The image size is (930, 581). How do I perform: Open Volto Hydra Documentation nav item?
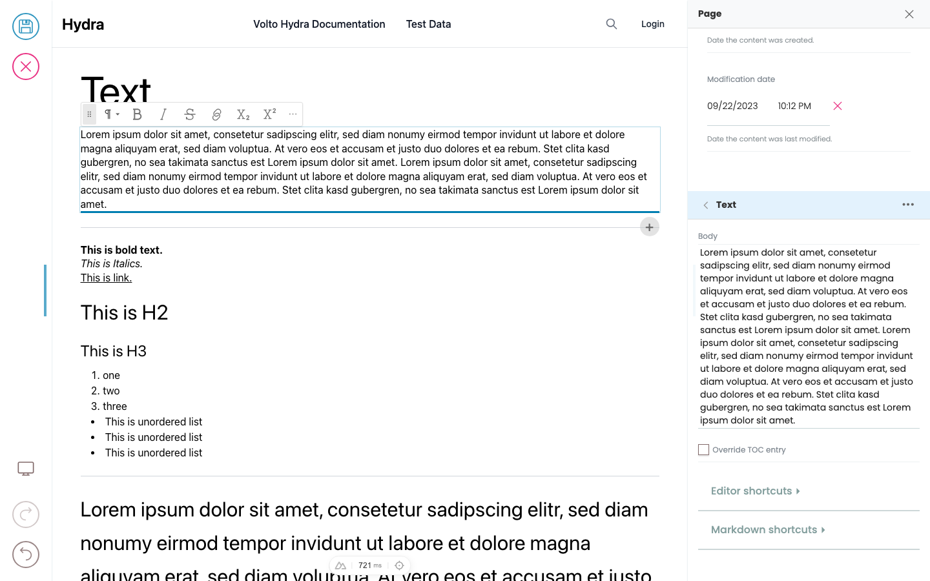coord(319,24)
